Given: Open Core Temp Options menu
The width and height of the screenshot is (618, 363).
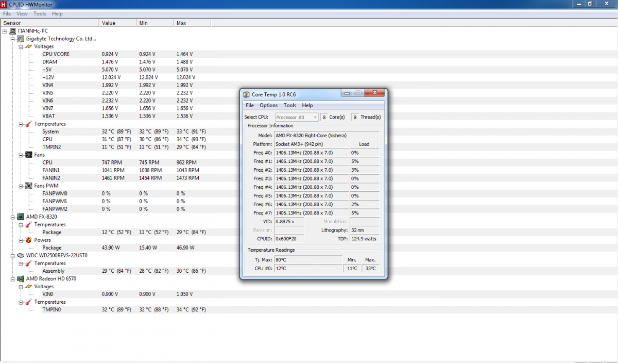Looking at the screenshot, I should click(x=268, y=105).
